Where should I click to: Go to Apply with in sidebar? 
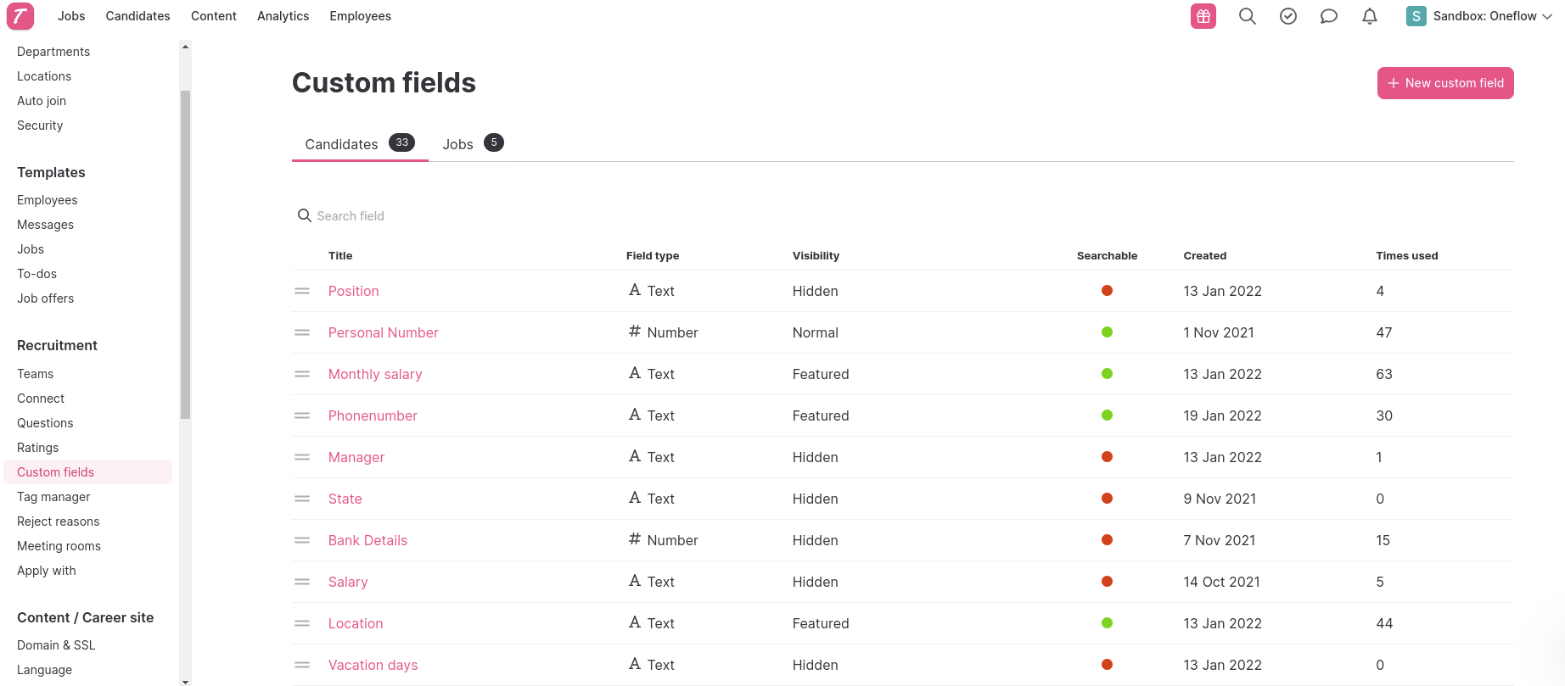(x=47, y=571)
